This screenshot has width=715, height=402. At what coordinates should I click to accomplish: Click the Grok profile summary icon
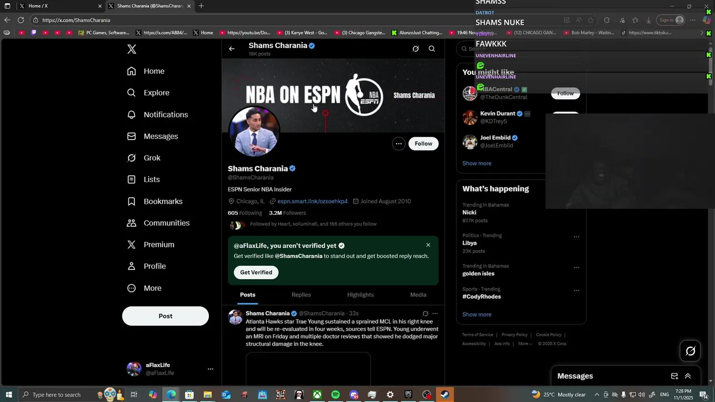coord(416,49)
